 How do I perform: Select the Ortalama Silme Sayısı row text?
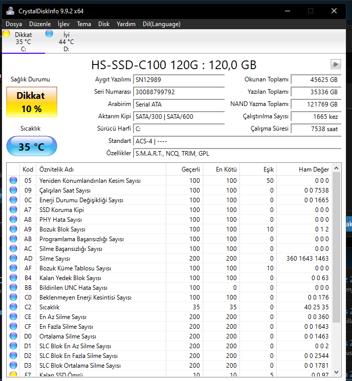click(x=68, y=336)
